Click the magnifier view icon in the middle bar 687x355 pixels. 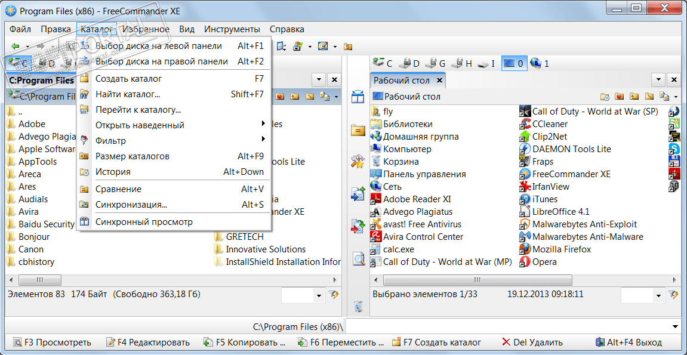[358, 259]
